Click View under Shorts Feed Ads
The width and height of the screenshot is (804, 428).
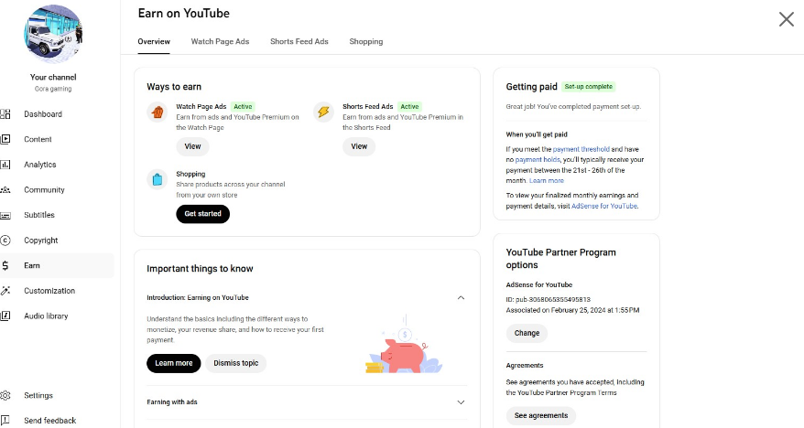[359, 146]
